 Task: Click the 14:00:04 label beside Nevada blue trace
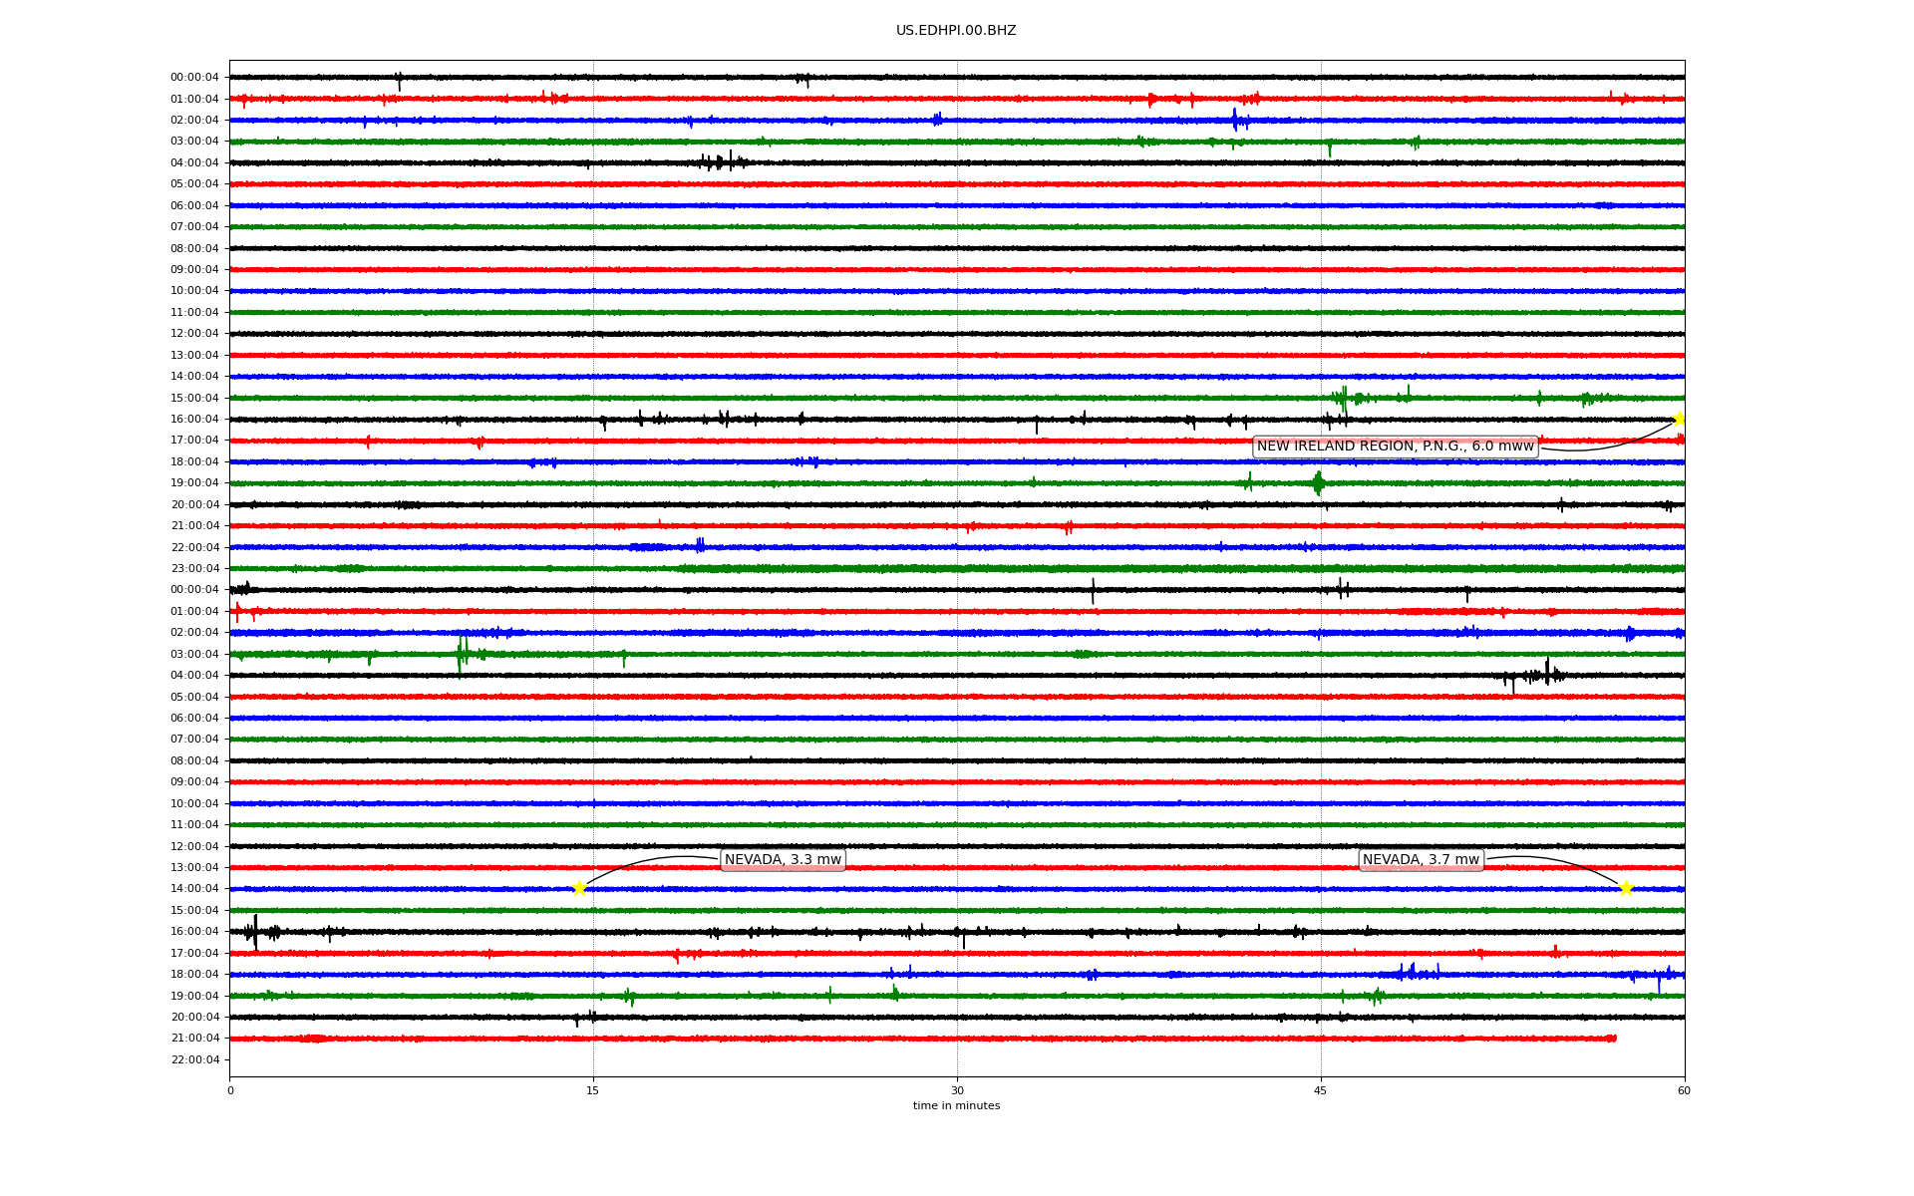tap(194, 889)
